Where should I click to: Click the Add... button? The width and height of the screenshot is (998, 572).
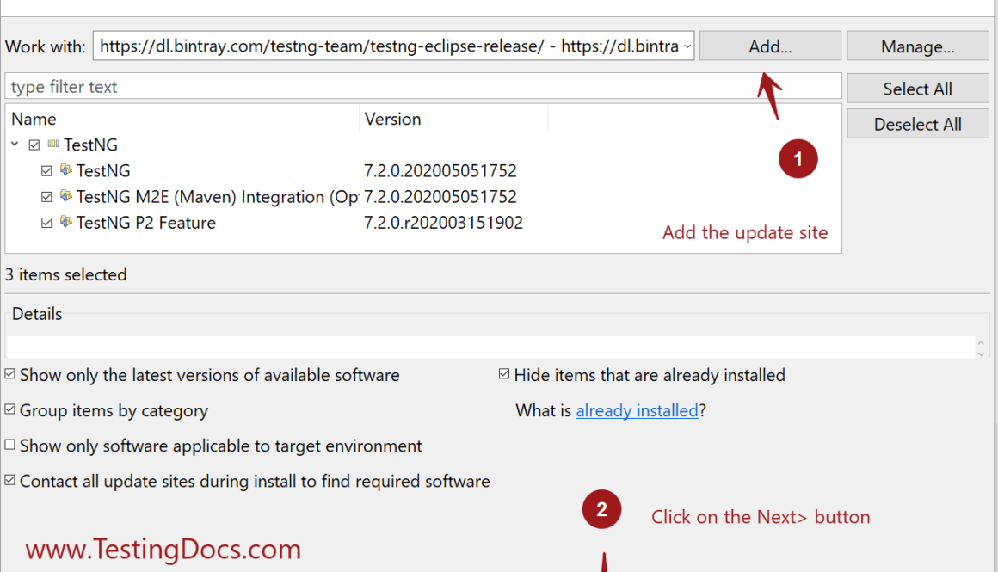tap(770, 46)
